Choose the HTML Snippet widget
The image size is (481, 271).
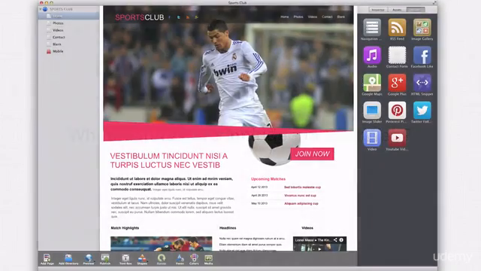coord(422,83)
